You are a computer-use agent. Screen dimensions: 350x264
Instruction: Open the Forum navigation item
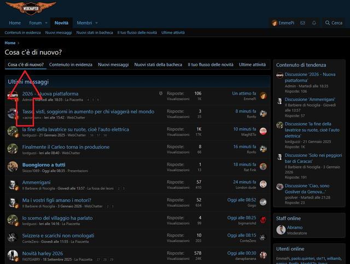point(35,23)
